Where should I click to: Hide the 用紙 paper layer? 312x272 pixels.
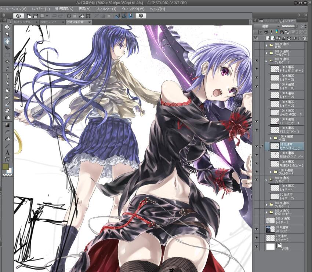click(x=257, y=247)
